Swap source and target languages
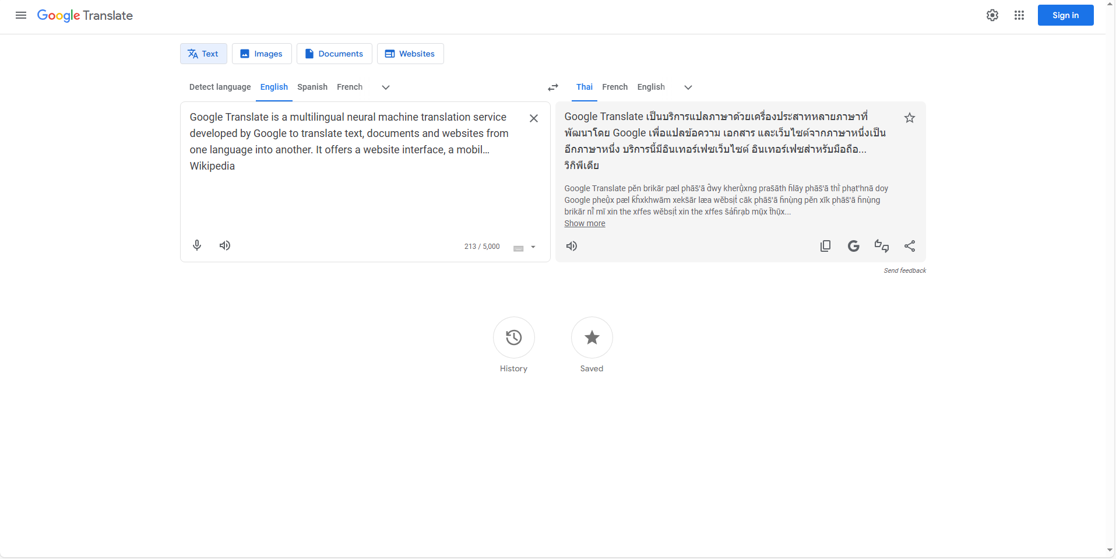Viewport: 1116px width, 559px height. tap(552, 87)
